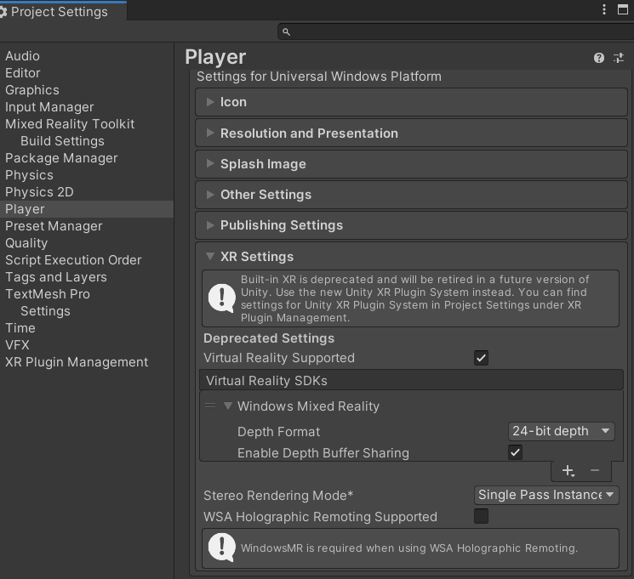Open TextMesh Pro category
Screen dimensions: 634x579
coord(48,293)
